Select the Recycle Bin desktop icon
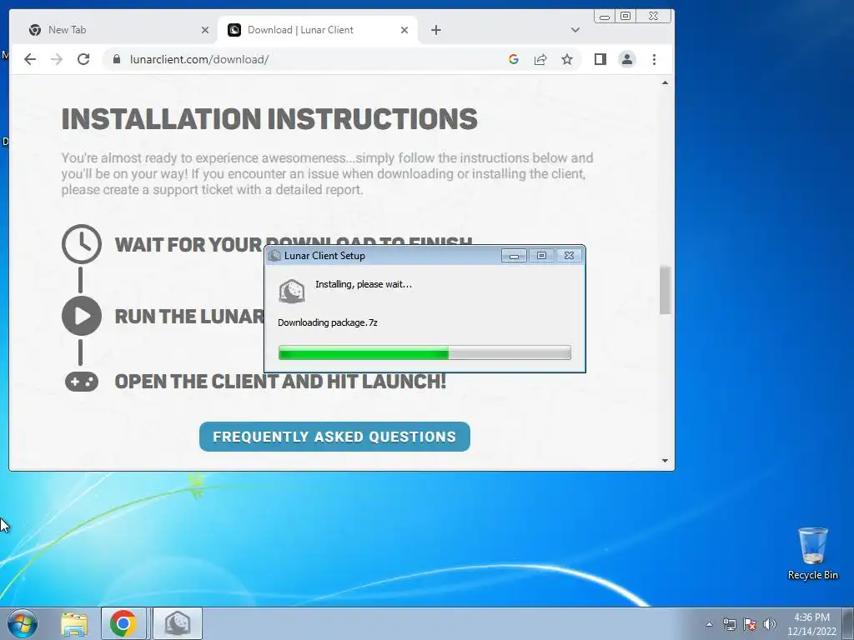854x640 pixels. 812,553
